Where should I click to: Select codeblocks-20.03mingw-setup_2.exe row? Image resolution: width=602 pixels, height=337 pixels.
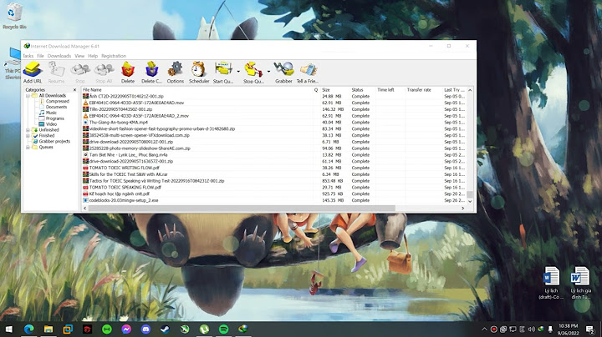pos(273,200)
